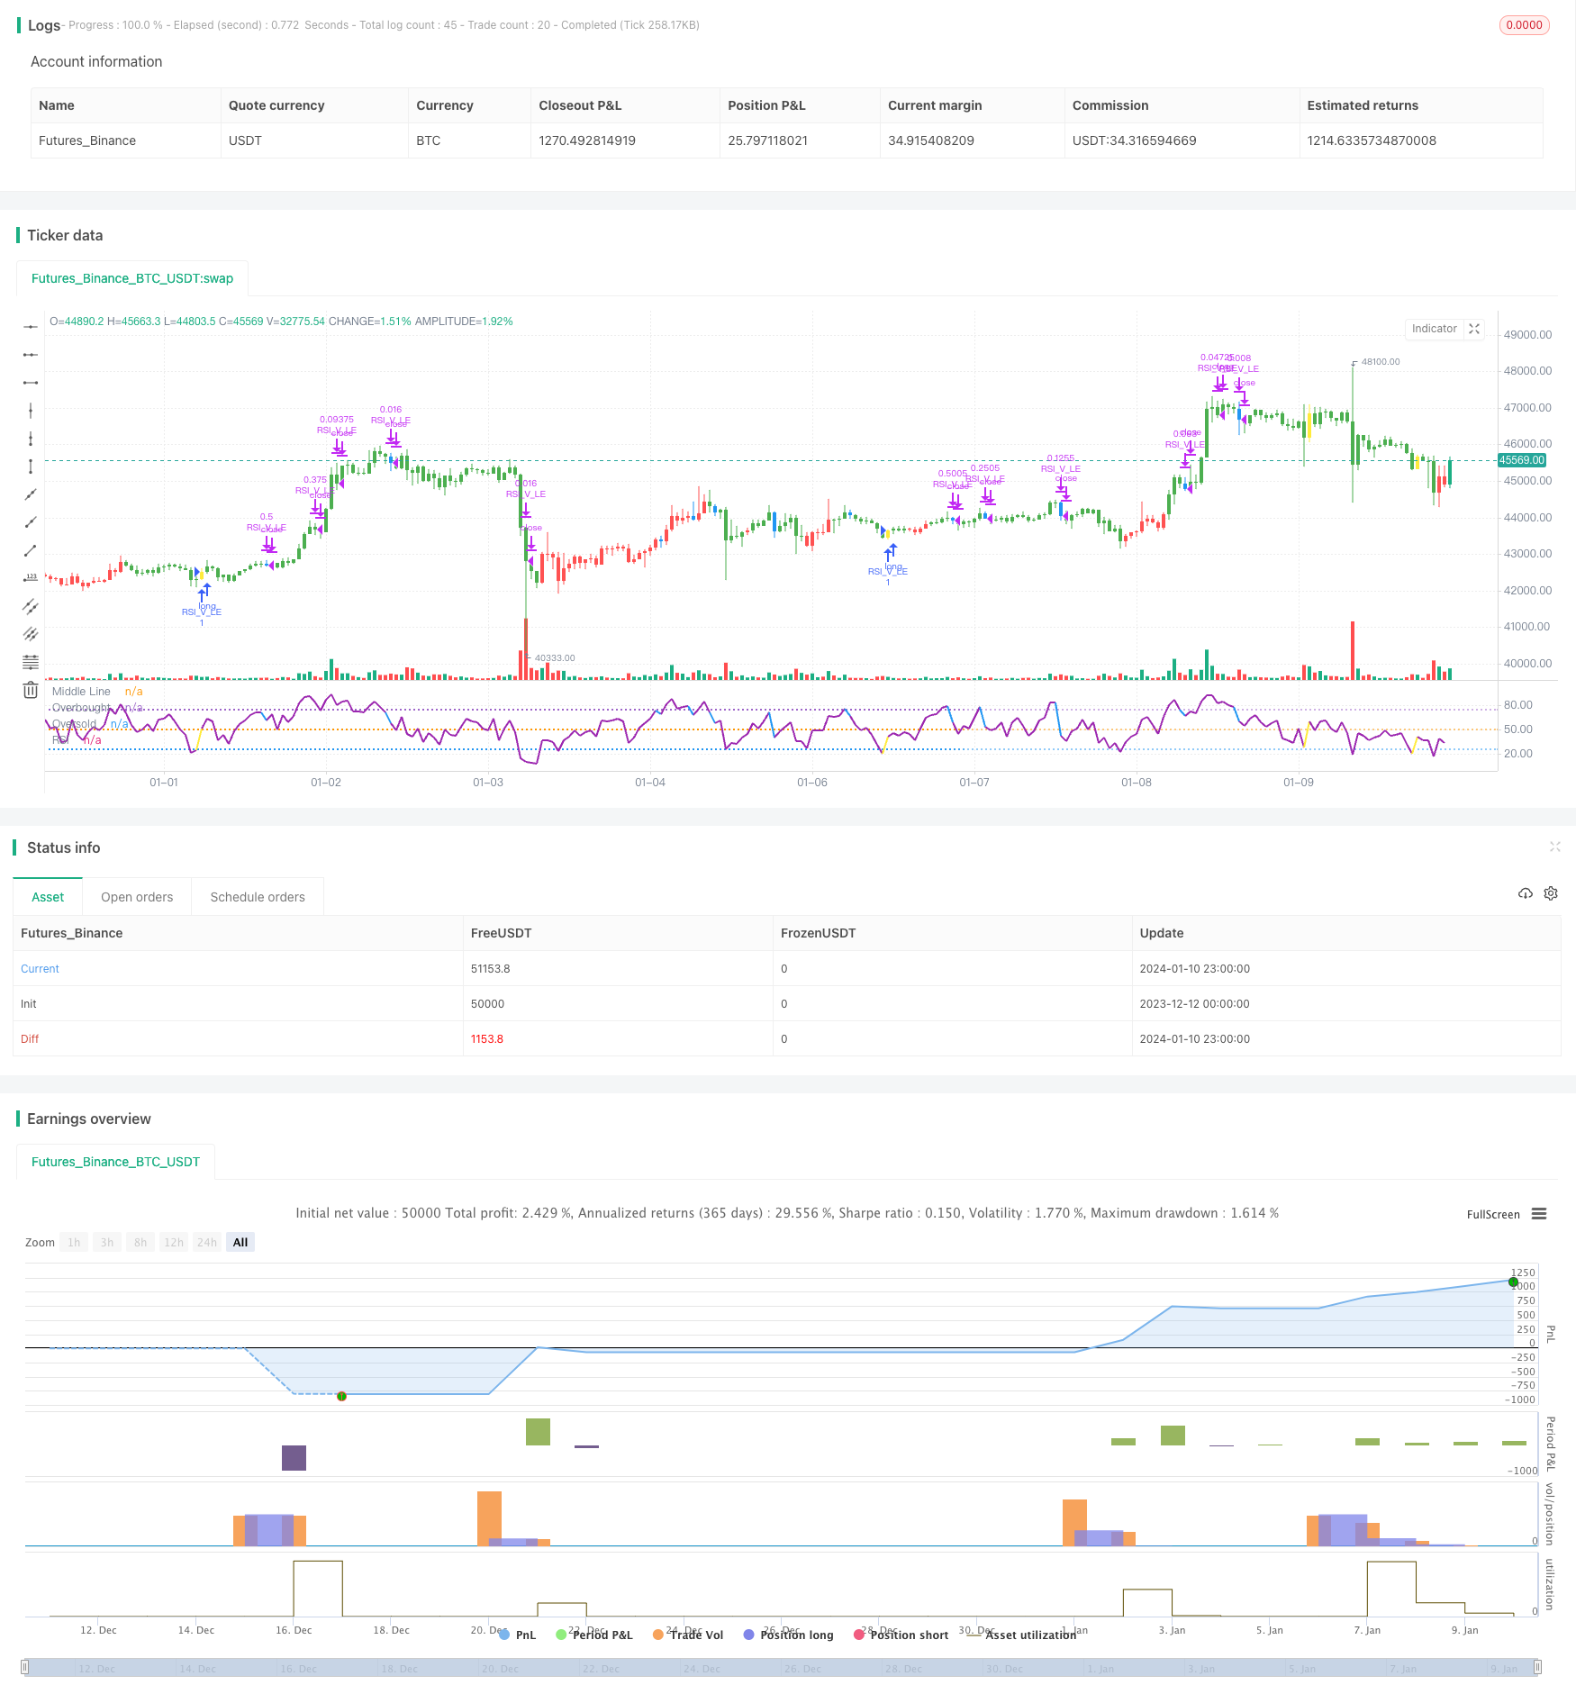The height and width of the screenshot is (1703, 1576).
Task: Switch to the Schedule orders tab
Action: click(x=257, y=896)
